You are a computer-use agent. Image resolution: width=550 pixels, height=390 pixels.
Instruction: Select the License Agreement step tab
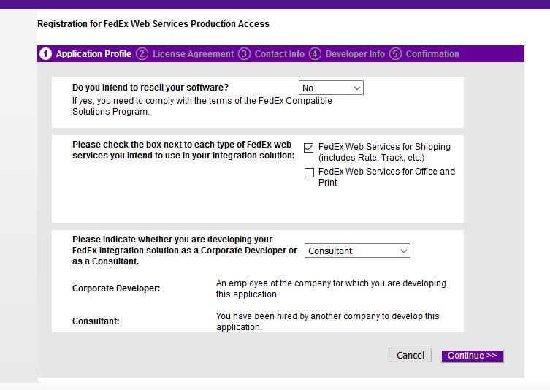pos(193,54)
